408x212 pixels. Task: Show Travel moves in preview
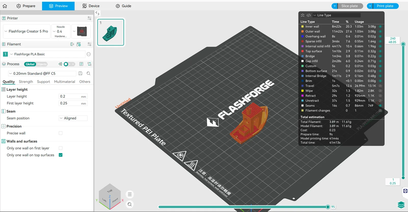[380, 86]
